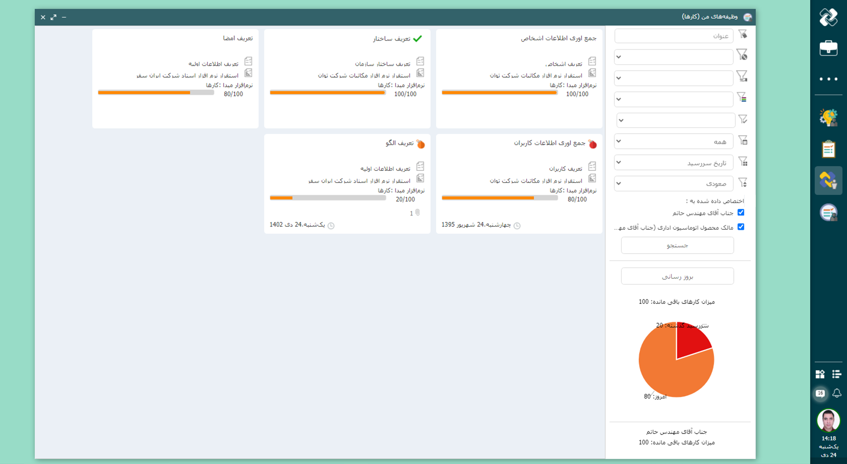Click the task list icon beside widgets

tap(836, 374)
